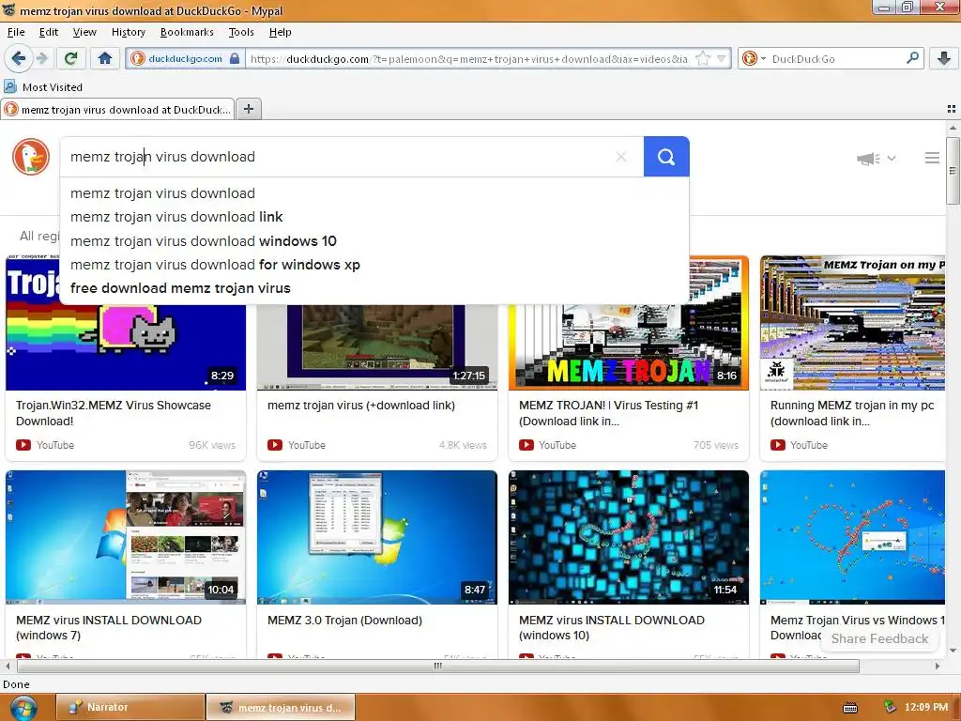Bookmark this page with the star icon
Screen dimensions: 961x721
[703, 59]
